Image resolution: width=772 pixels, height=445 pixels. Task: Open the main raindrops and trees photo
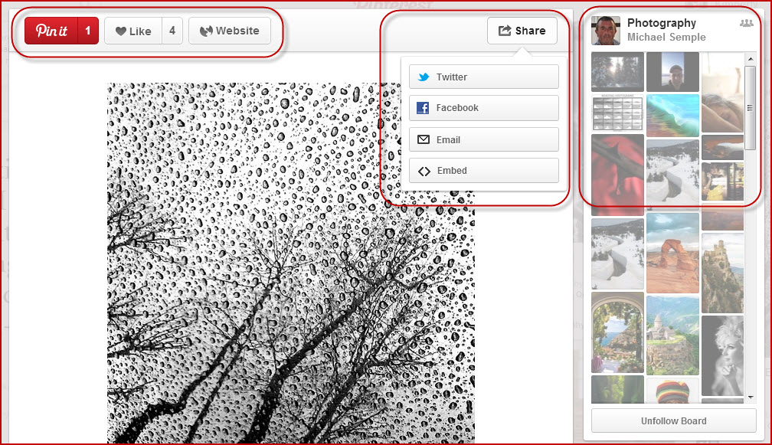(291, 263)
